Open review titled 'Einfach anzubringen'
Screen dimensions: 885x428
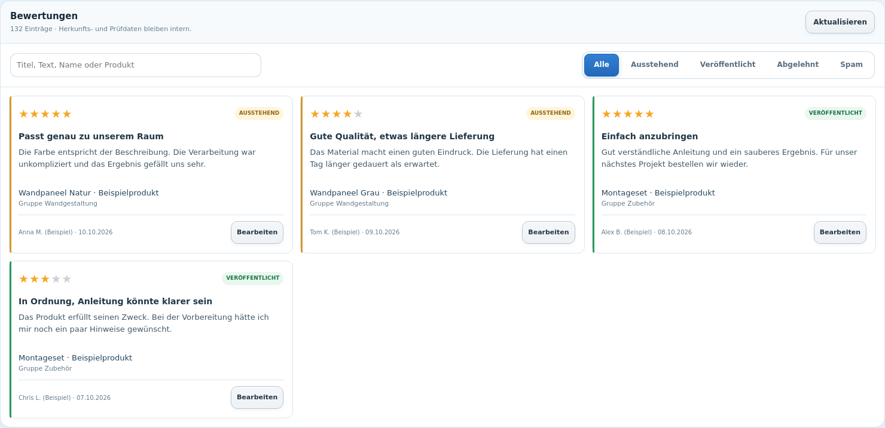(x=649, y=136)
